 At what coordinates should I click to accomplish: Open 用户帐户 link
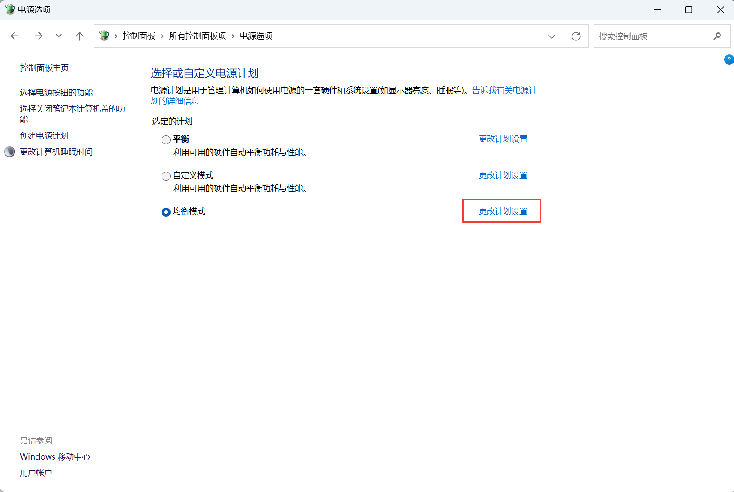point(36,473)
